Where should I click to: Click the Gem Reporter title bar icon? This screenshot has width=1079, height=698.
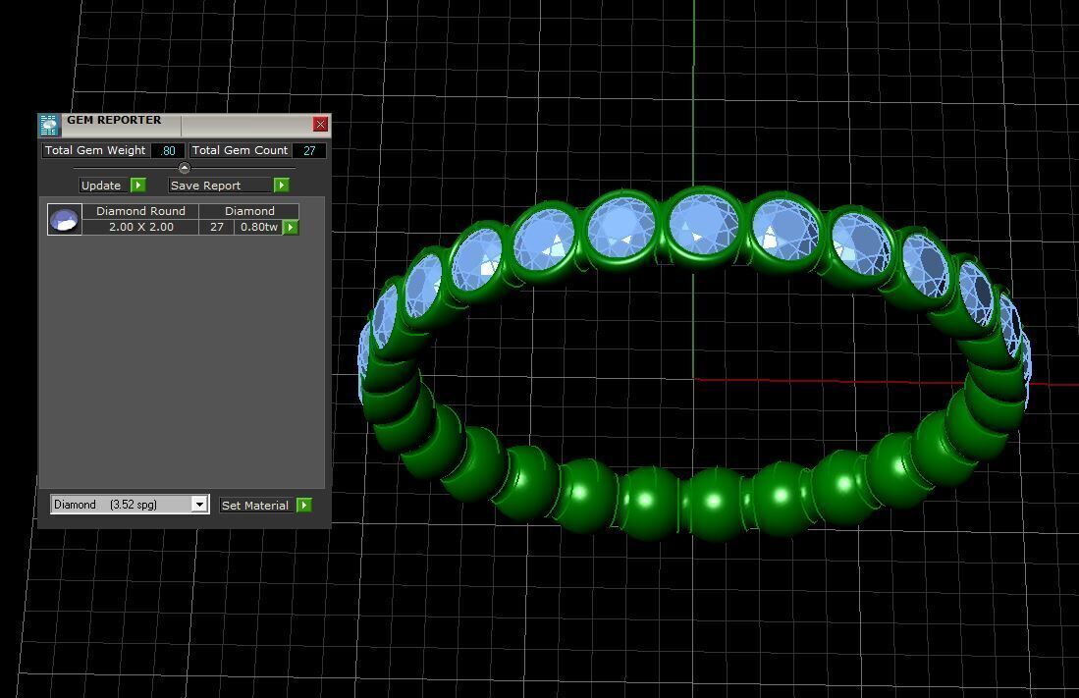click(x=49, y=125)
